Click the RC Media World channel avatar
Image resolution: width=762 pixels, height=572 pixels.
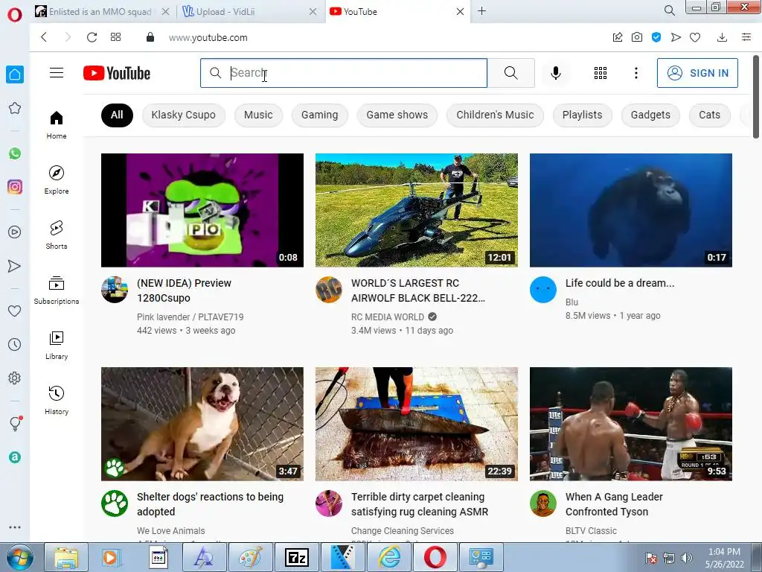329,290
